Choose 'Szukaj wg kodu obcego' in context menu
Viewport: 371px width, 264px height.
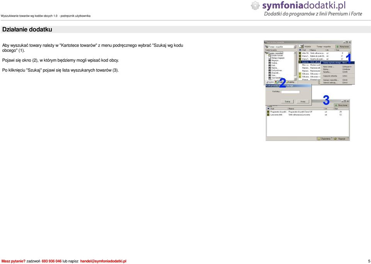pos(338,63)
